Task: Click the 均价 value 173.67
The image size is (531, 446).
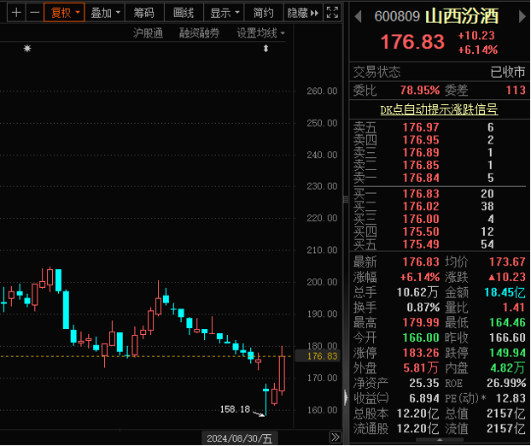Action: [x=507, y=262]
